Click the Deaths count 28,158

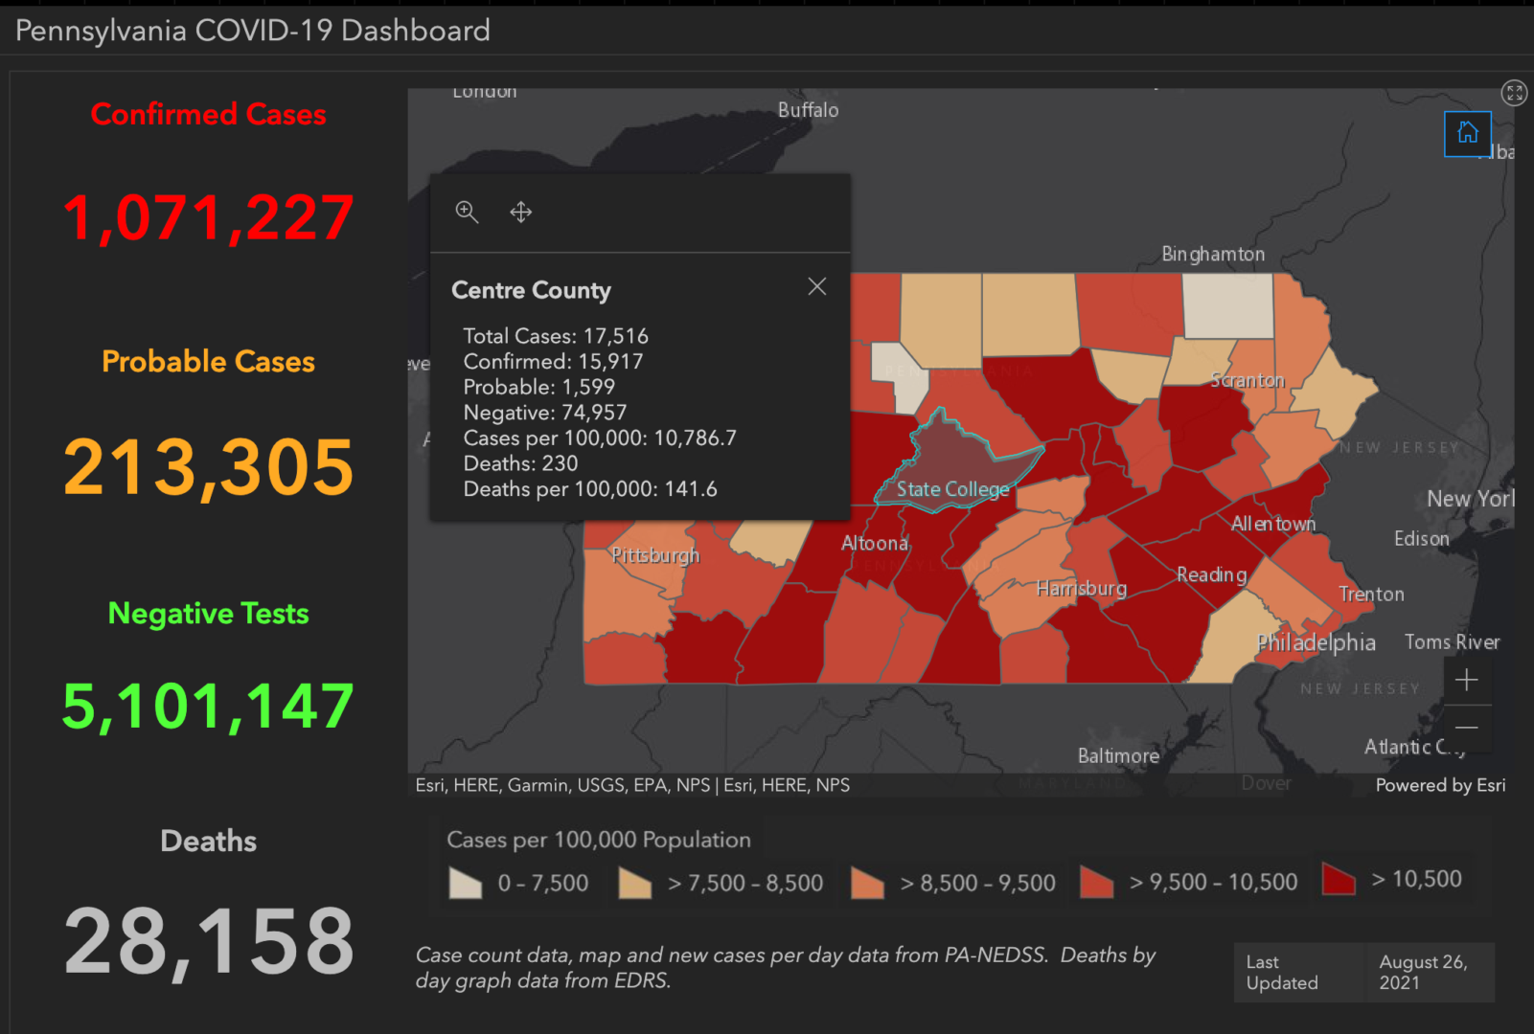click(x=208, y=942)
